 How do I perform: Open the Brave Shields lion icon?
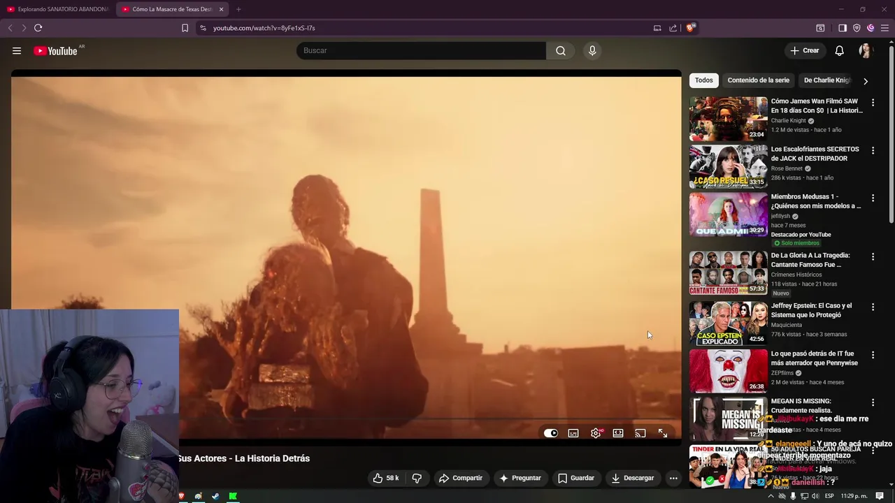(690, 28)
